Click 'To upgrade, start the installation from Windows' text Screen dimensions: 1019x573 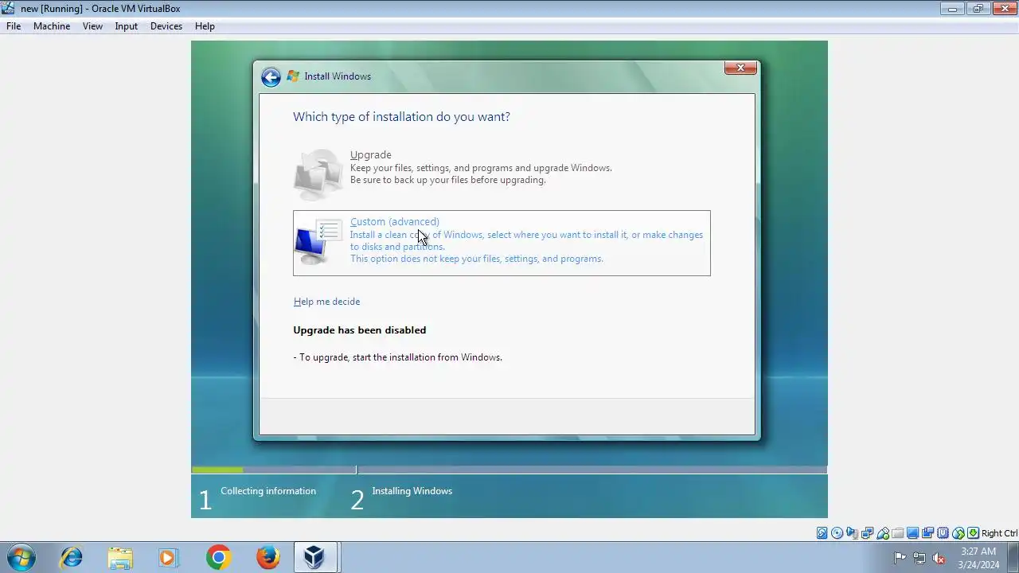(400, 357)
